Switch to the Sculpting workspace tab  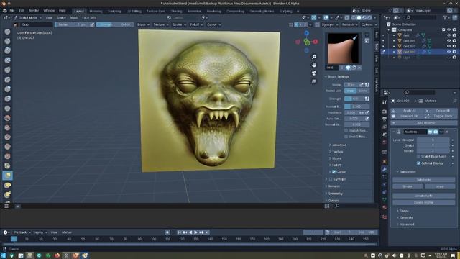(114, 12)
